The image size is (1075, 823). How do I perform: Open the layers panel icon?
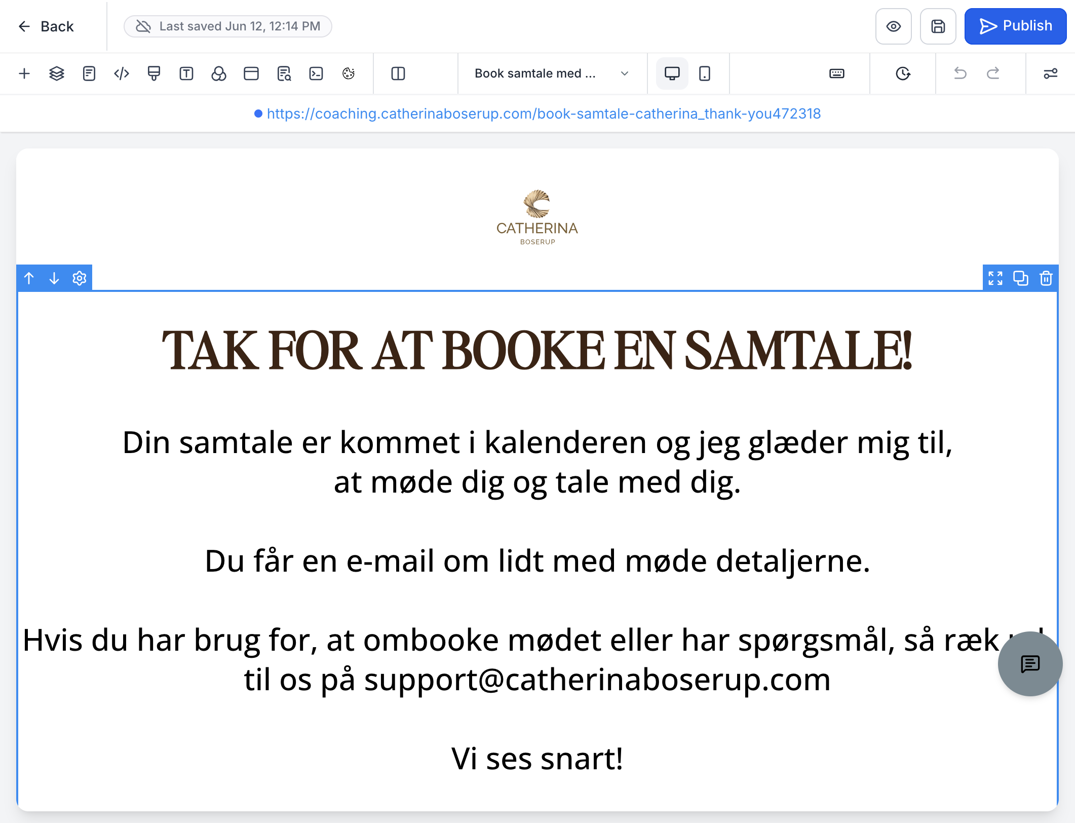[x=57, y=73]
